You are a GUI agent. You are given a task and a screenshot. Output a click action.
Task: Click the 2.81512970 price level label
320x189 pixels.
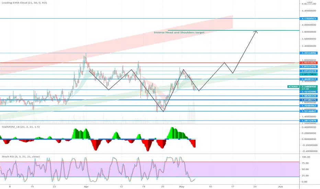tap(309, 67)
